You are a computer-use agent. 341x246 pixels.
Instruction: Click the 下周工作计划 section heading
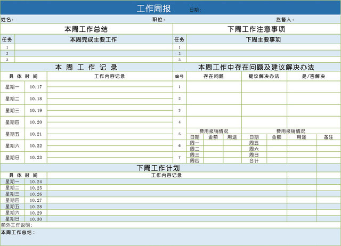click(158, 168)
